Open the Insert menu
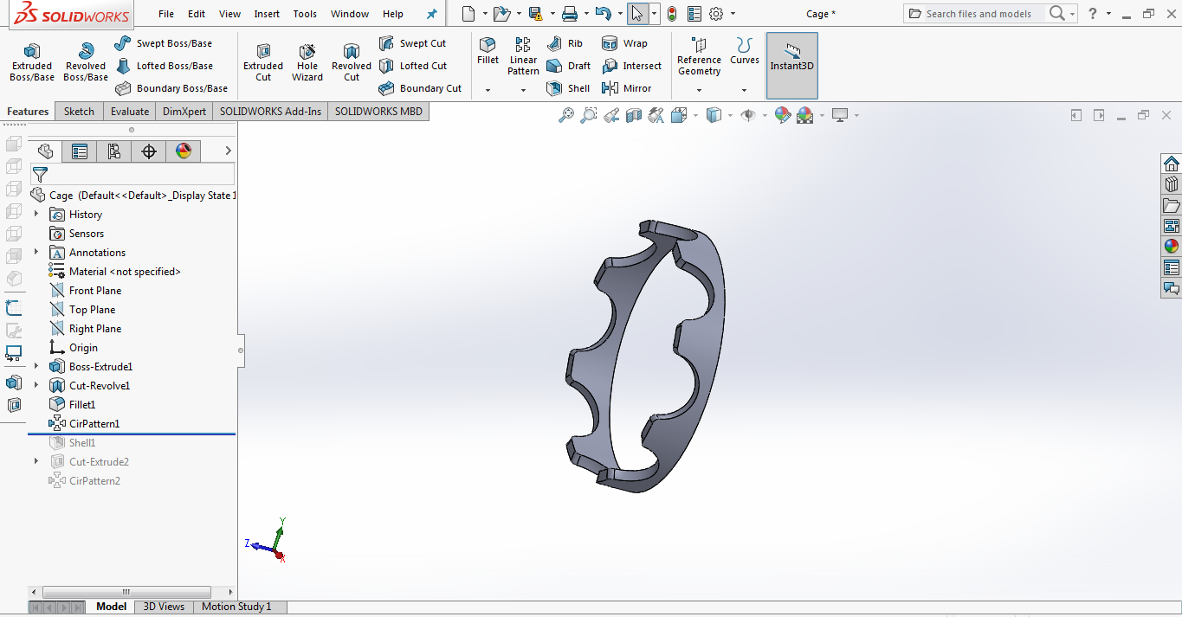Screen dimensions: 1182x617 [267, 14]
